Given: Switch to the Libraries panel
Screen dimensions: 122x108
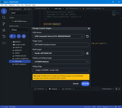Looking at the screenshot, I should [x=68, y=89].
